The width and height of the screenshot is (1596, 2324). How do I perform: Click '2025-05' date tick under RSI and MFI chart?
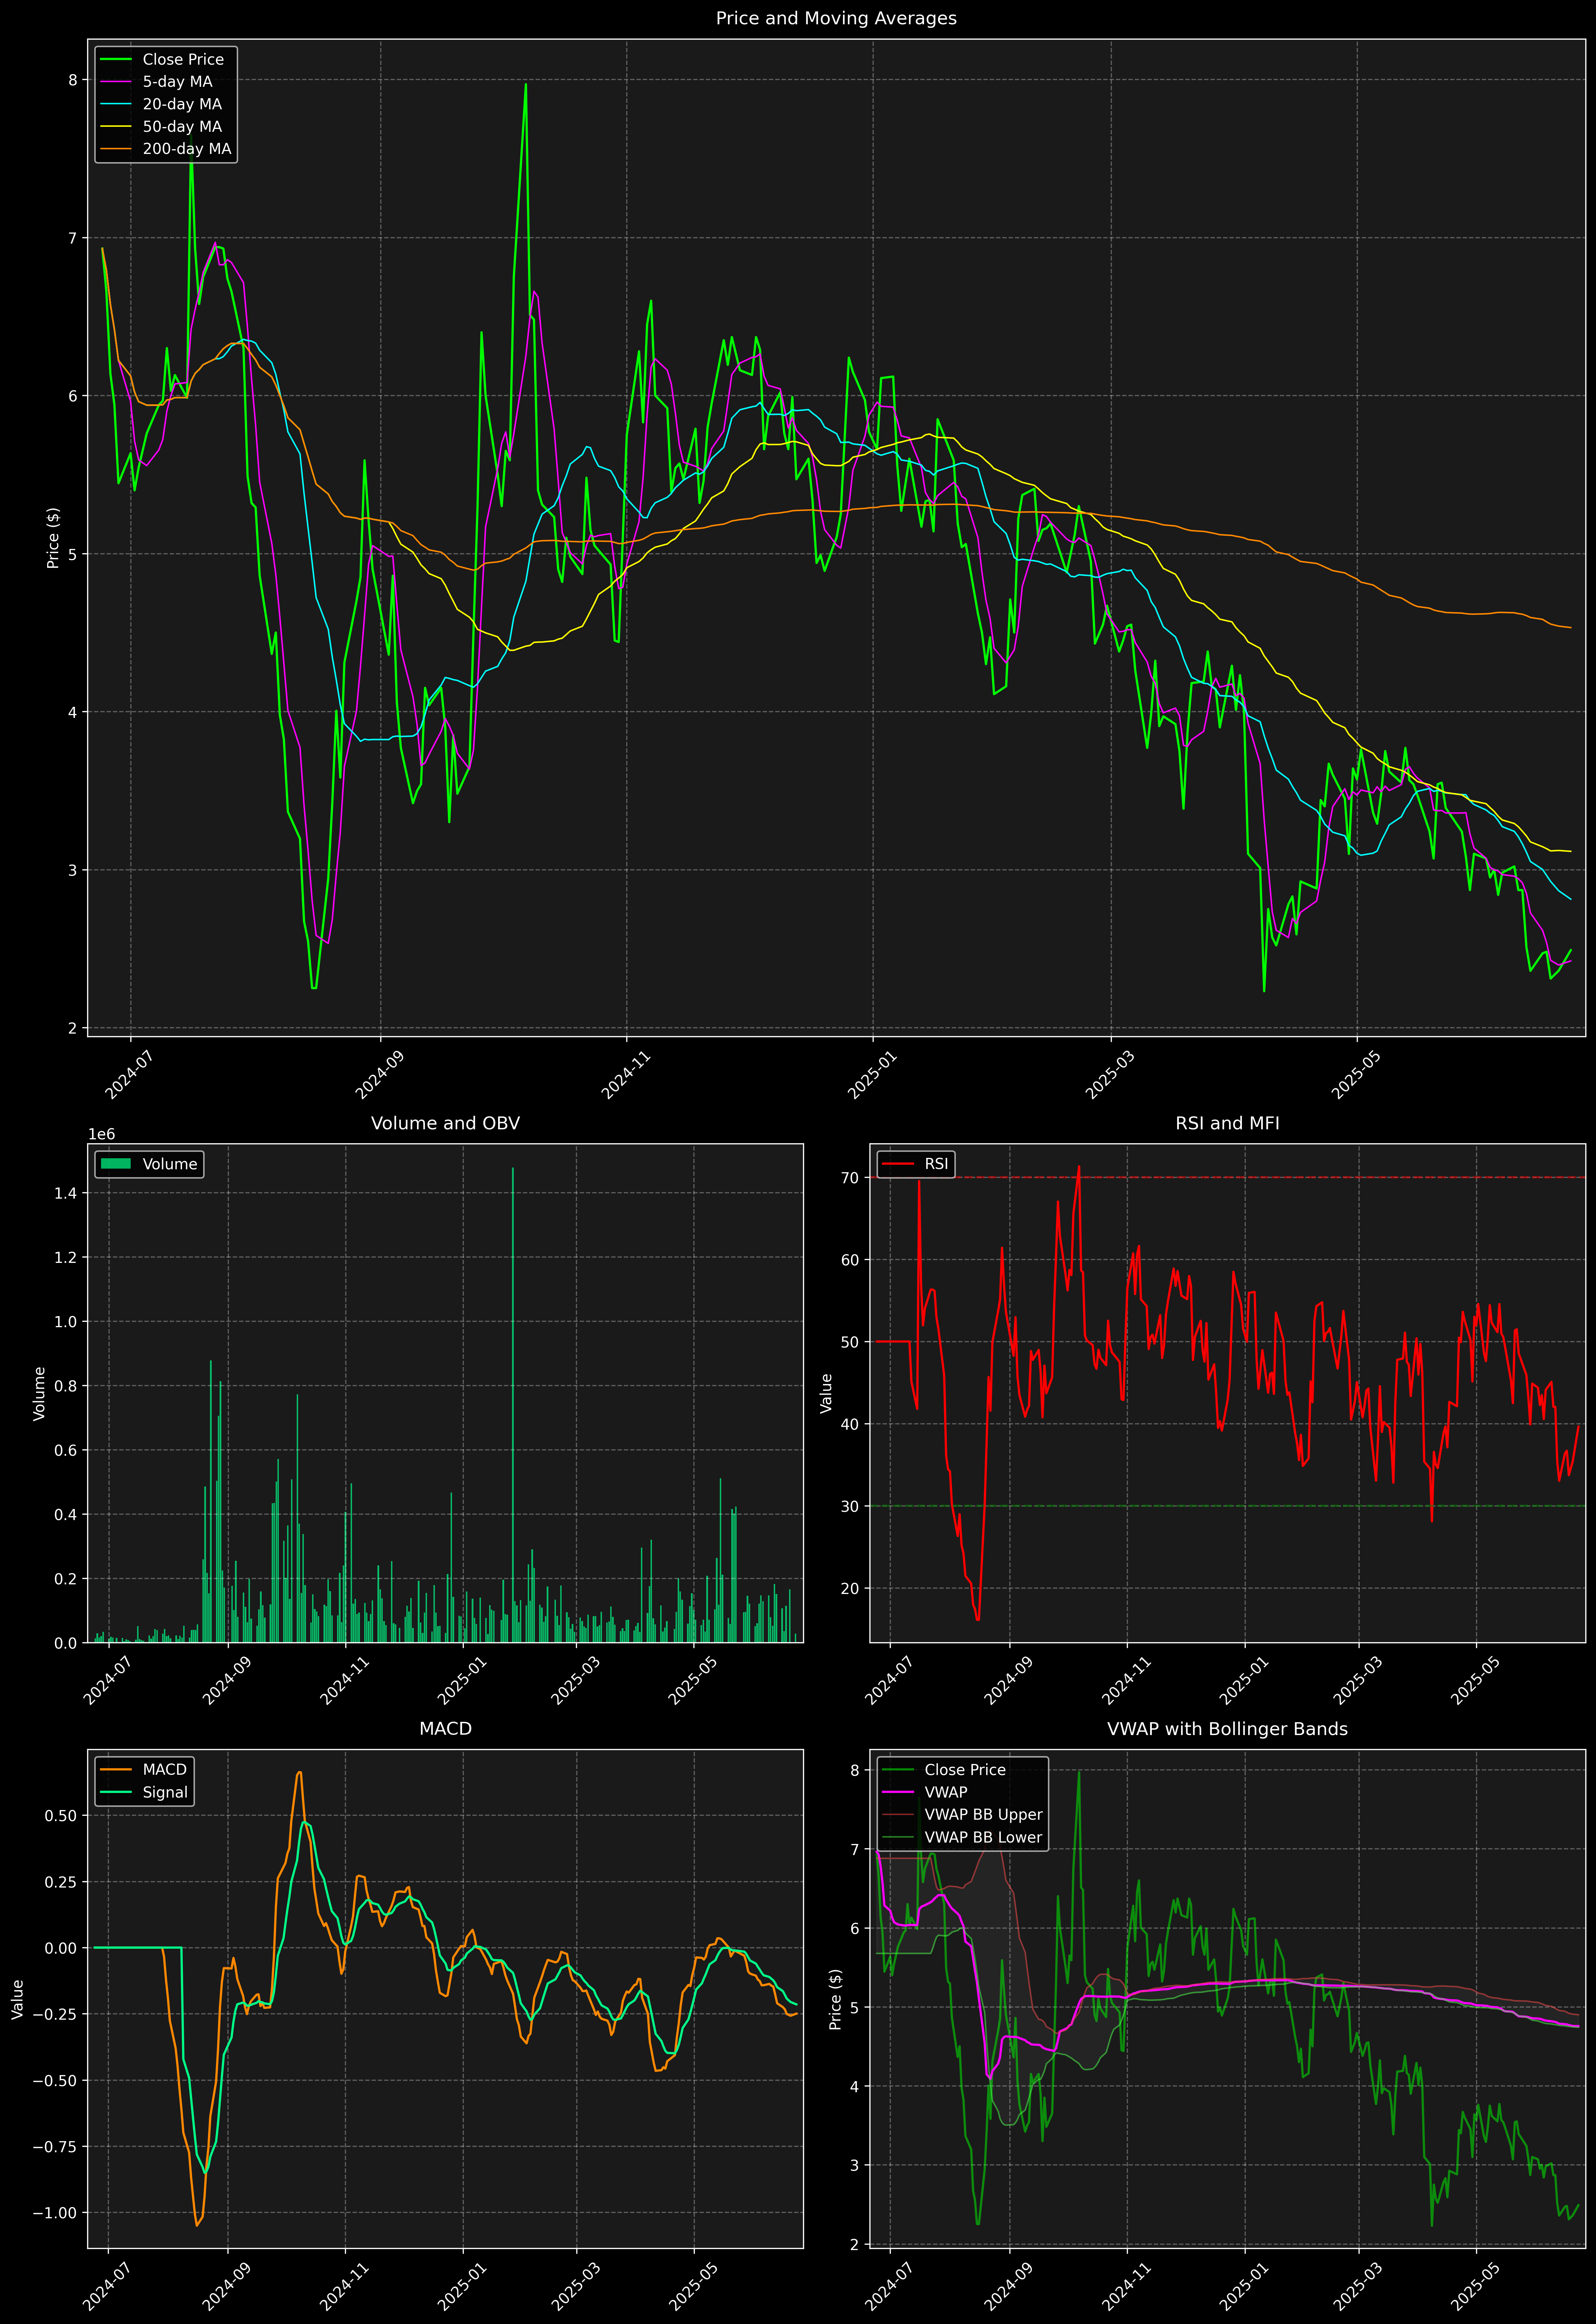[1475, 1680]
